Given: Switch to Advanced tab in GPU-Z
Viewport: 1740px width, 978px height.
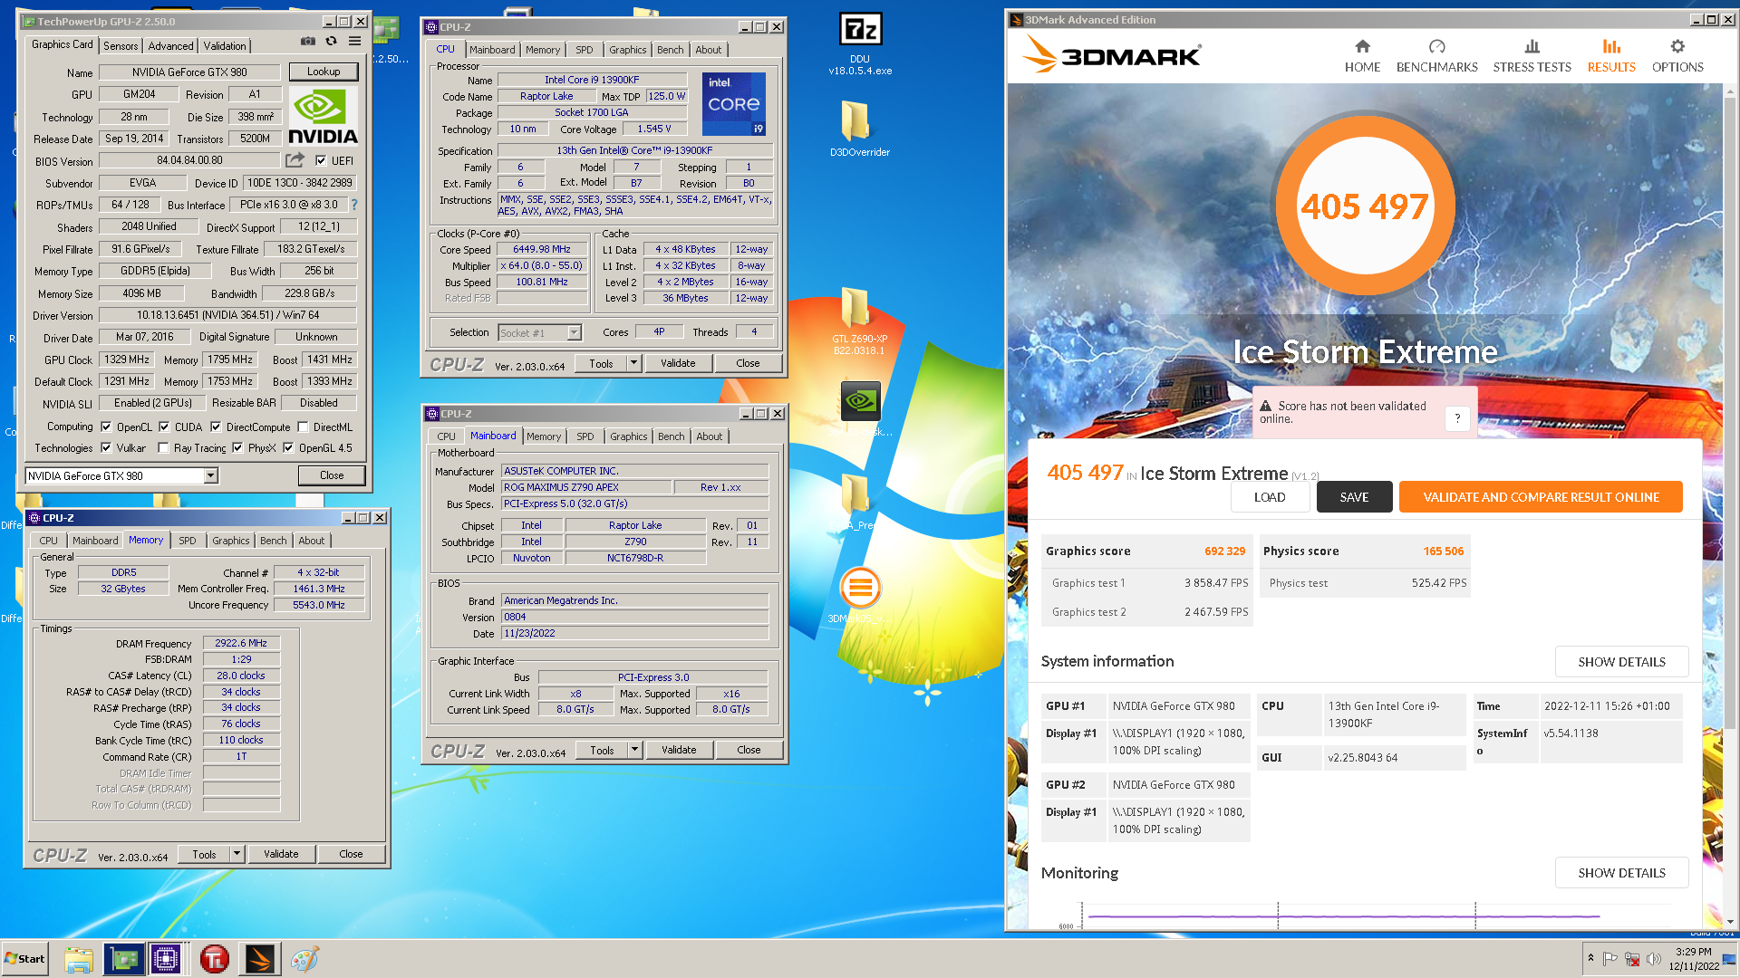Looking at the screenshot, I should (x=170, y=46).
